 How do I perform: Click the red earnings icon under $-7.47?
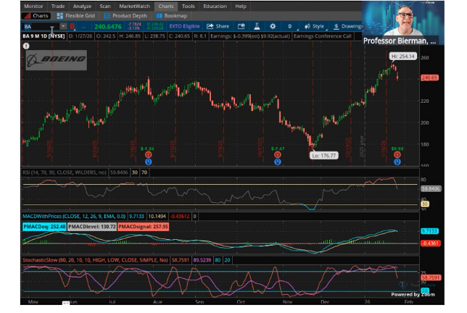click(x=277, y=154)
